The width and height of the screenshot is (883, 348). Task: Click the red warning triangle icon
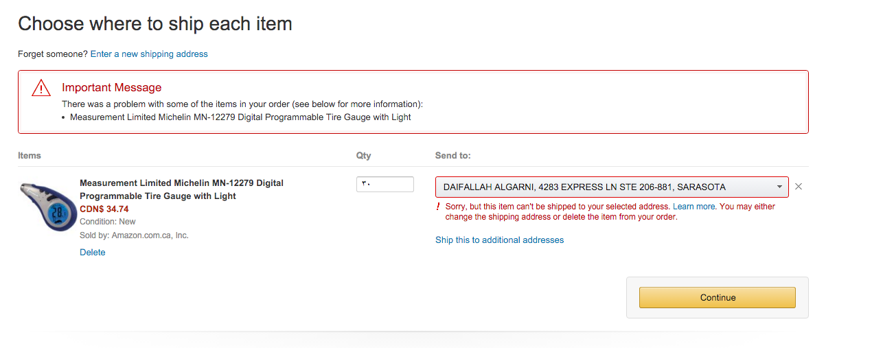click(41, 89)
